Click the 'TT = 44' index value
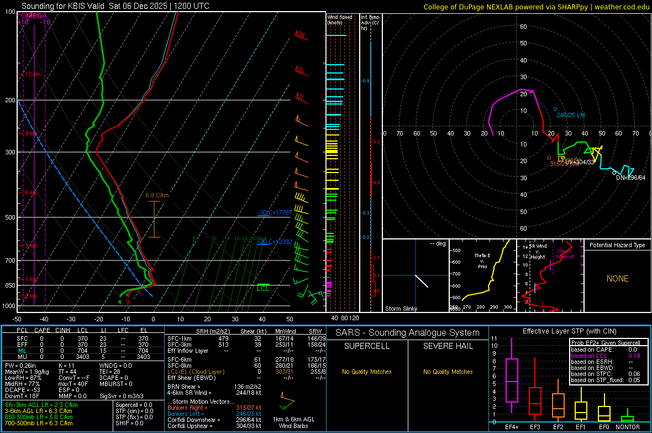The height and width of the screenshot is (433, 652). pyautogui.click(x=67, y=372)
